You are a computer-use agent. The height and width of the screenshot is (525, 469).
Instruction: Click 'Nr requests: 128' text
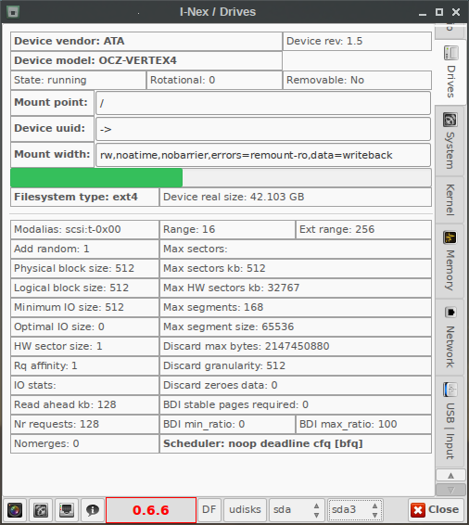(x=57, y=424)
